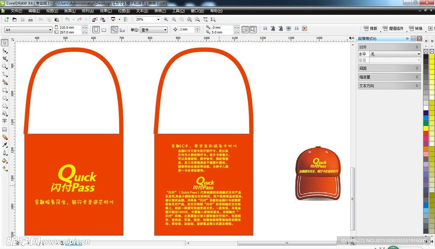This screenshot has width=435, height=249.
Task: Click the Print icon in the toolbar
Action: point(30,20)
